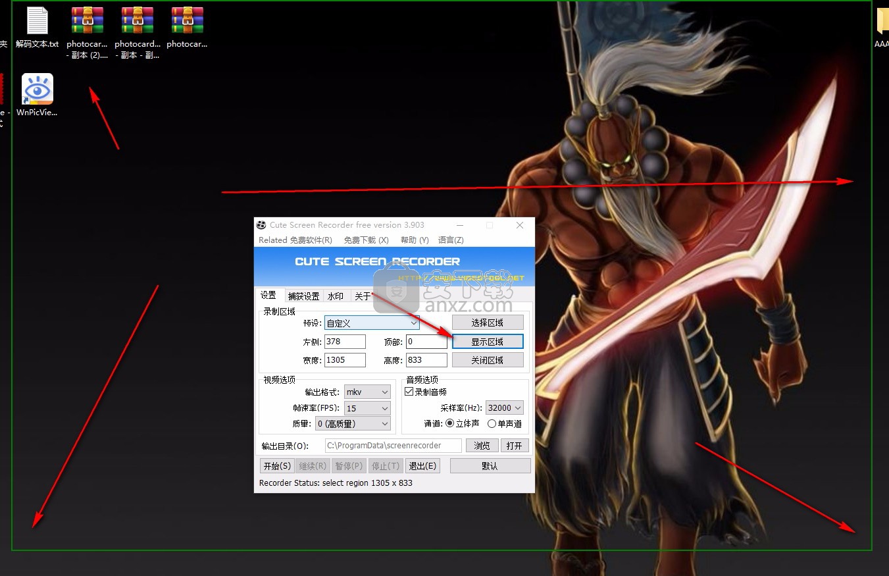This screenshot has width=889, height=576.
Task: Open the 解码文本.txt desktop file
Action: [38, 26]
